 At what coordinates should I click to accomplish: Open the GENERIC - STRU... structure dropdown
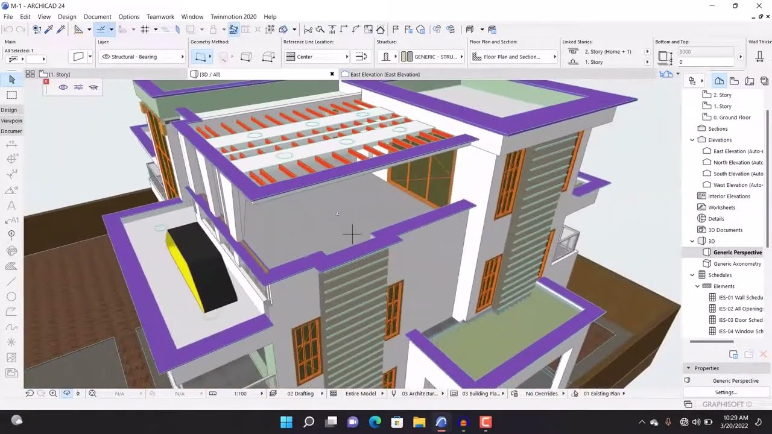pyautogui.click(x=432, y=57)
